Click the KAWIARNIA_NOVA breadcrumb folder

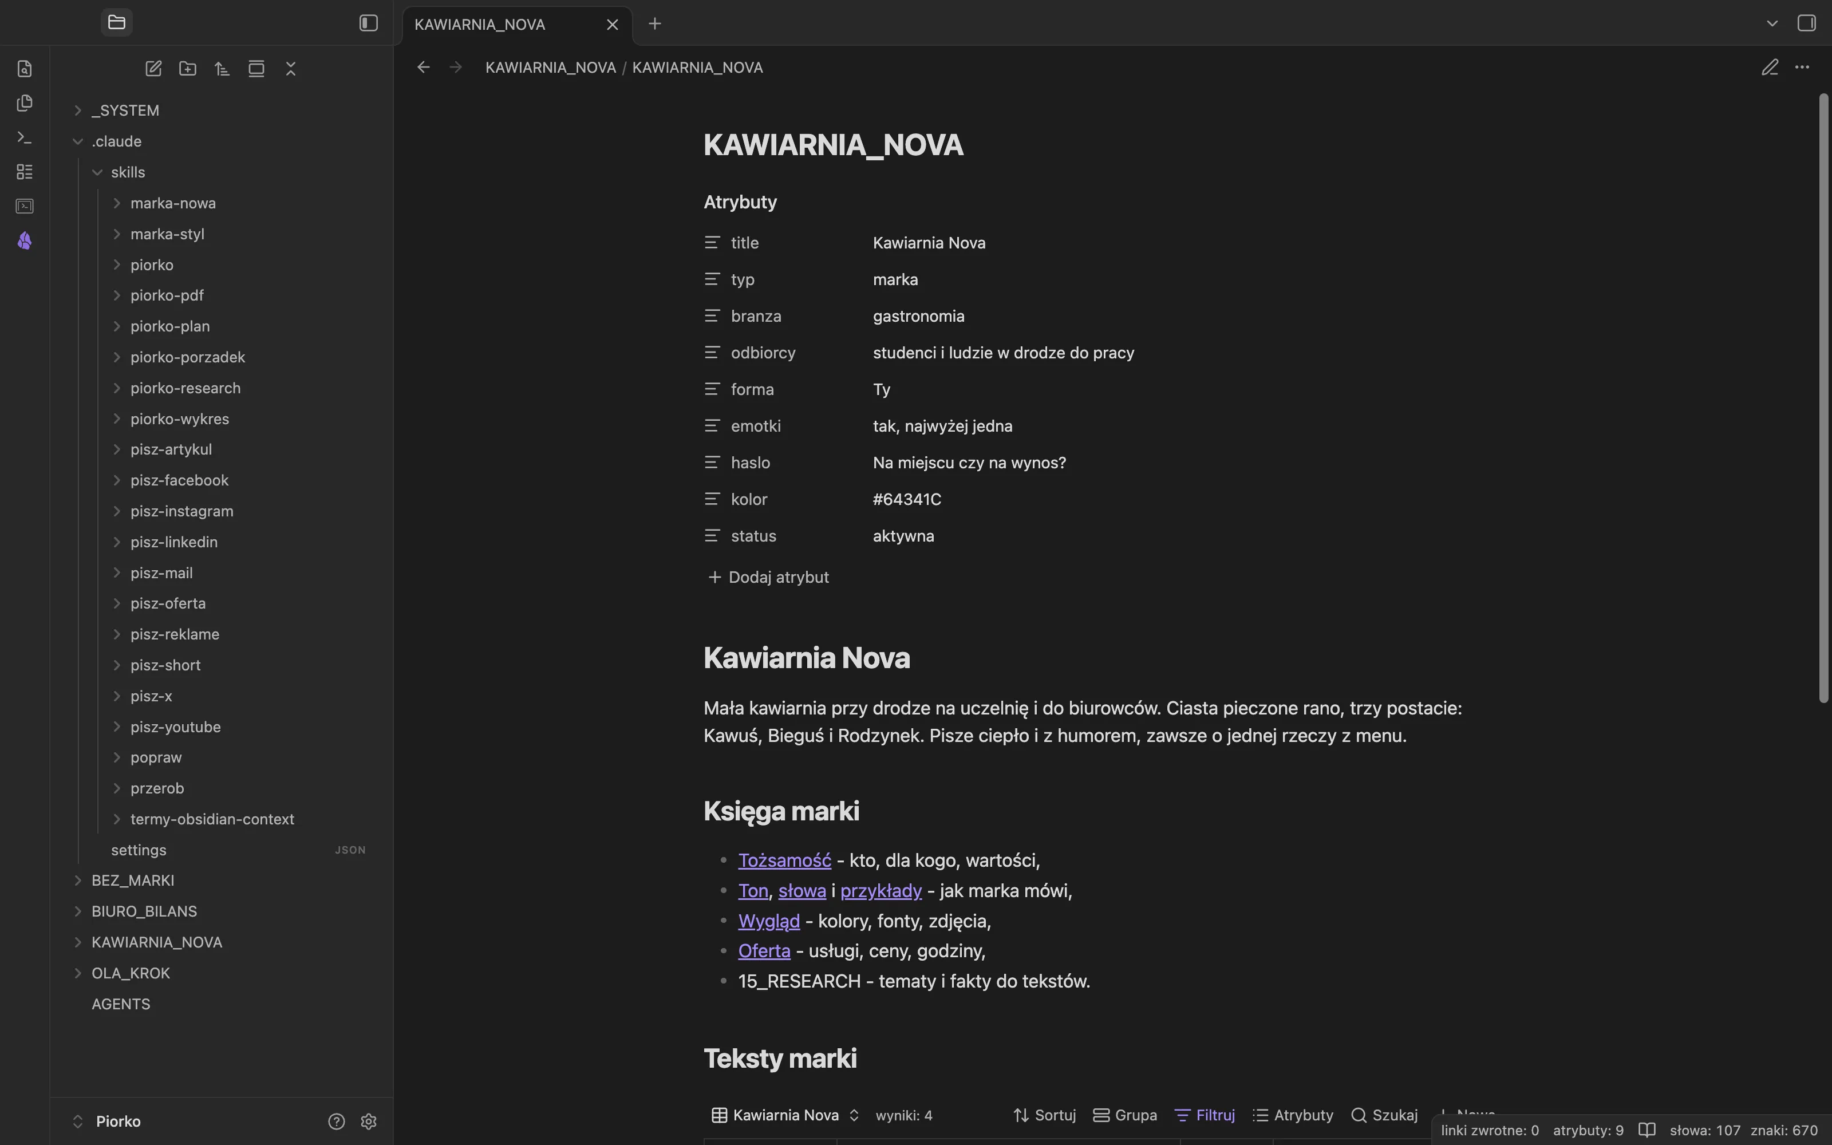[550, 68]
